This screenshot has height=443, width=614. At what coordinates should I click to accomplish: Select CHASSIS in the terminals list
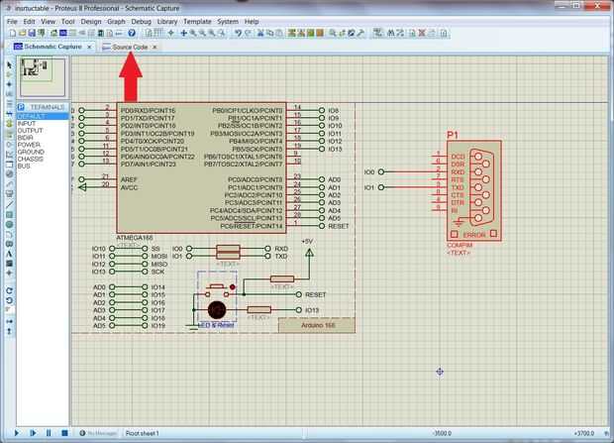pos(43,159)
